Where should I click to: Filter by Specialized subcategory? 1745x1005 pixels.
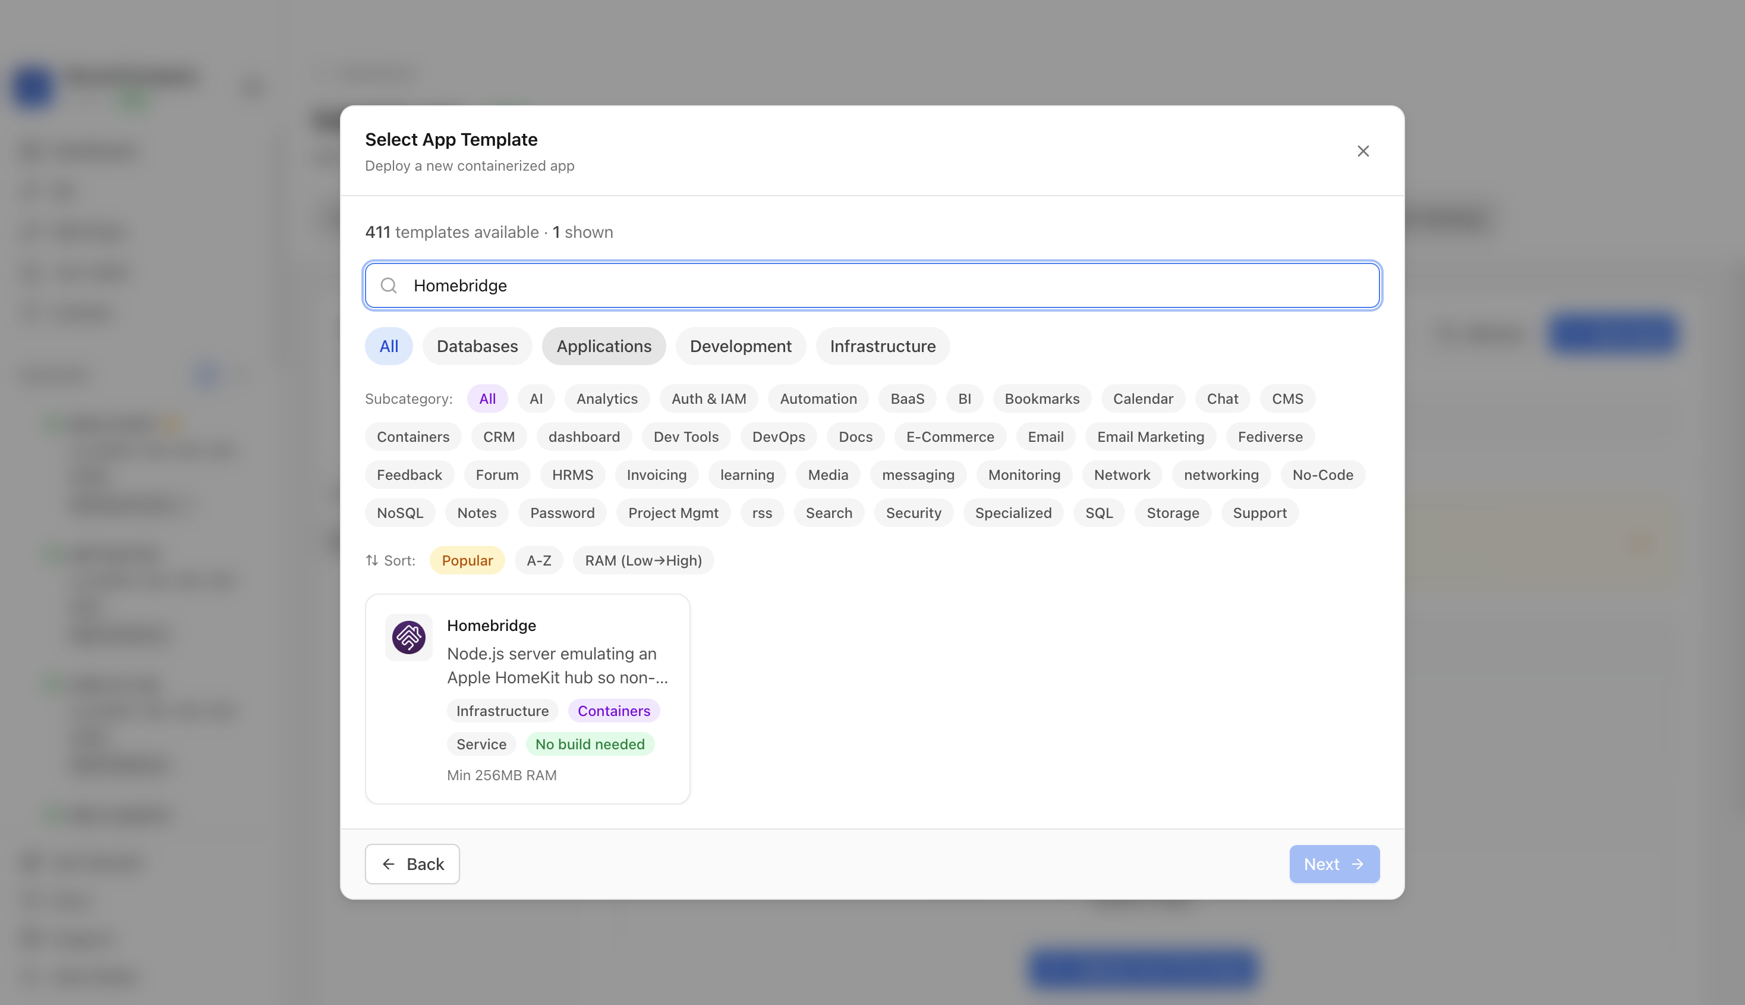(1013, 512)
